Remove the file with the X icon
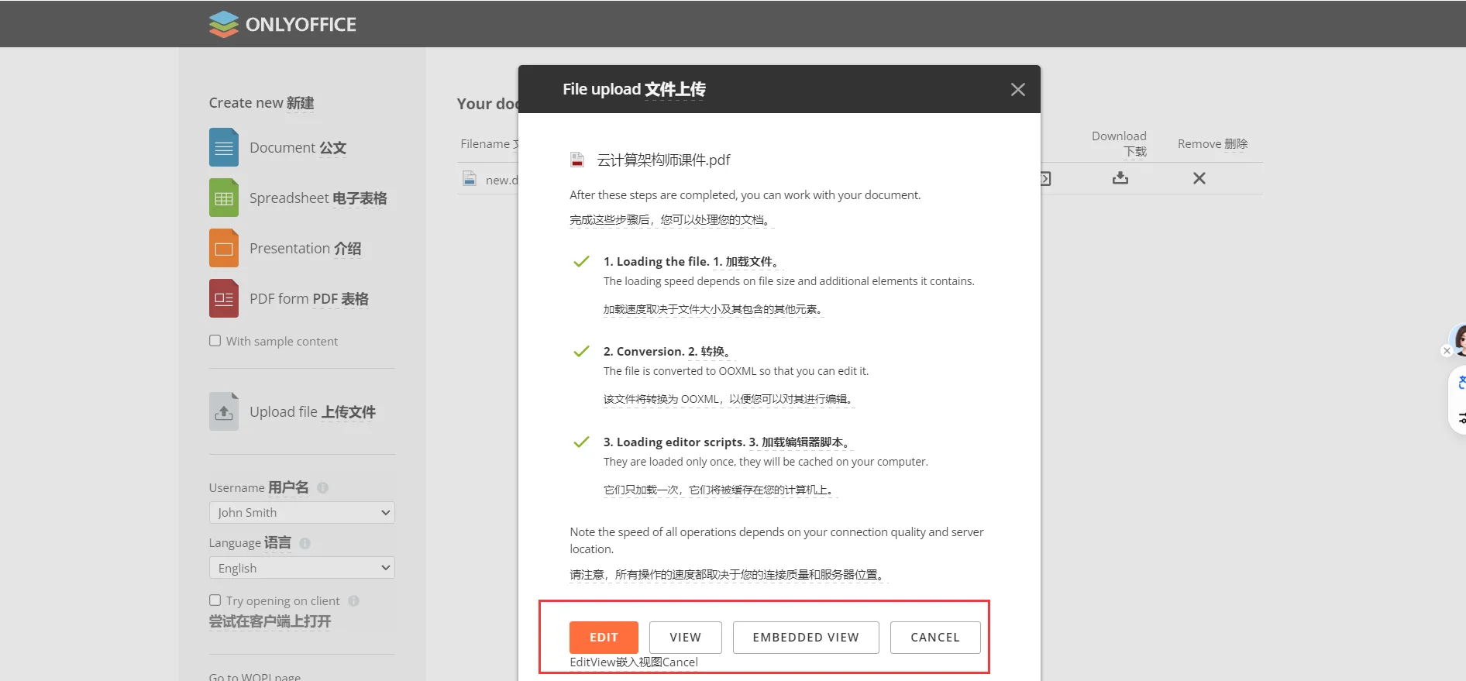This screenshot has width=1466, height=681. click(1199, 178)
